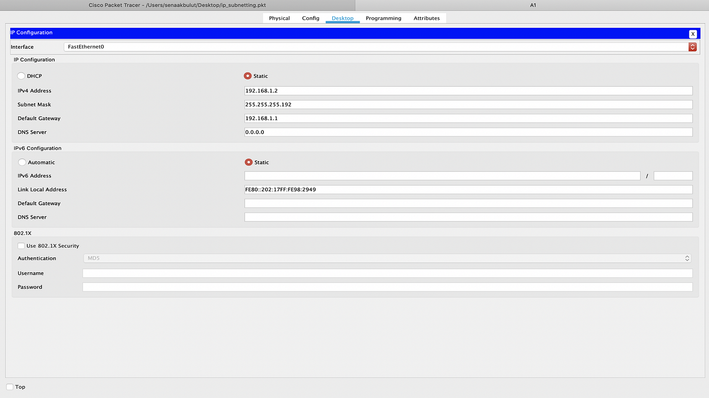Click the IPv4 Default Gateway field 192.168.1.1
709x398 pixels.
468,118
